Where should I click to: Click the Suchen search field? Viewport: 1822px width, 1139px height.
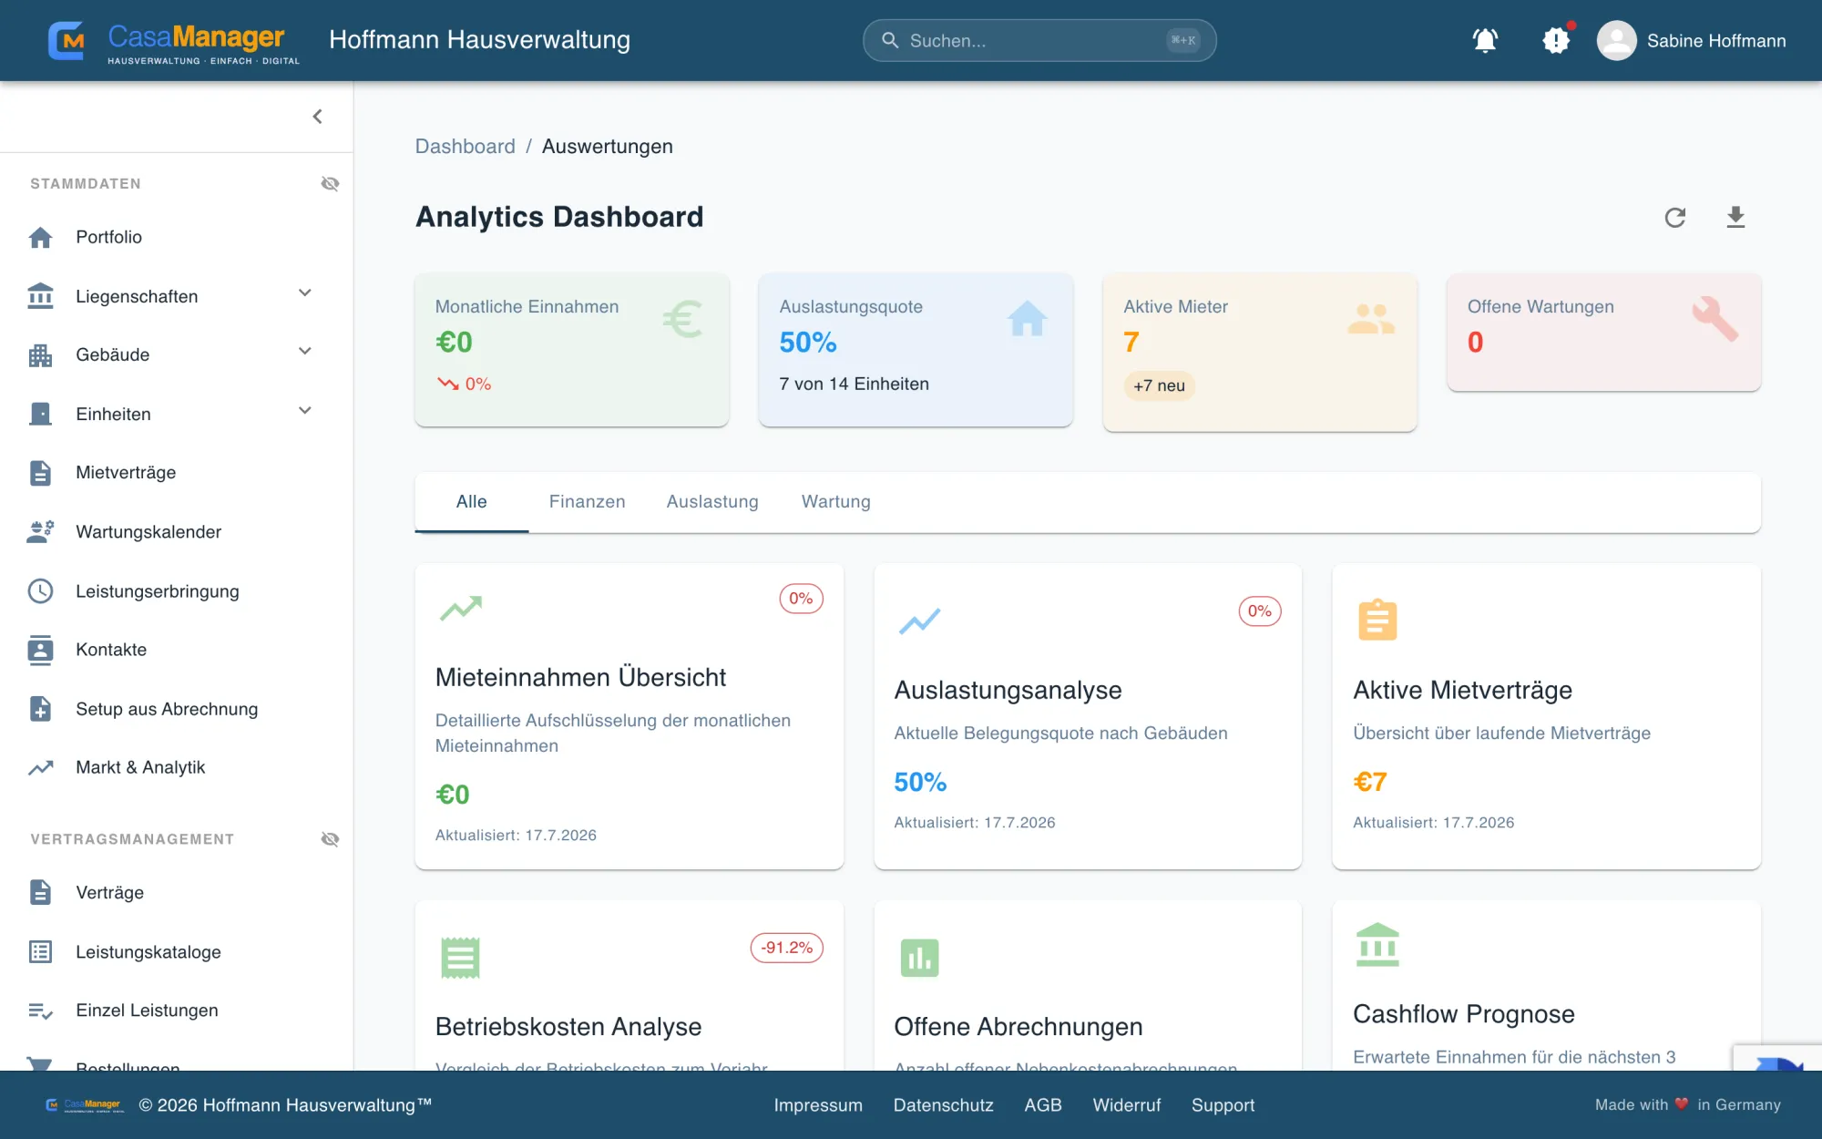tap(1039, 41)
